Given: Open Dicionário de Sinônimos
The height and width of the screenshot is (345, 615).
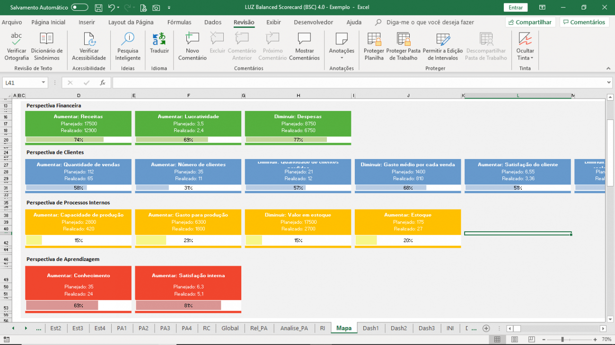Looking at the screenshot, I should pos(46,47).
